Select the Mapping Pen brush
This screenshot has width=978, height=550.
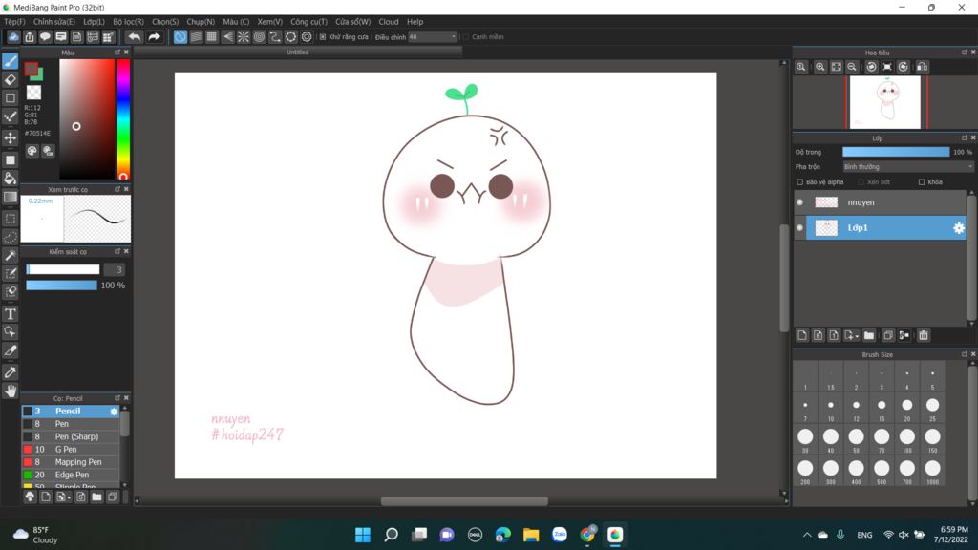(71, 462)
